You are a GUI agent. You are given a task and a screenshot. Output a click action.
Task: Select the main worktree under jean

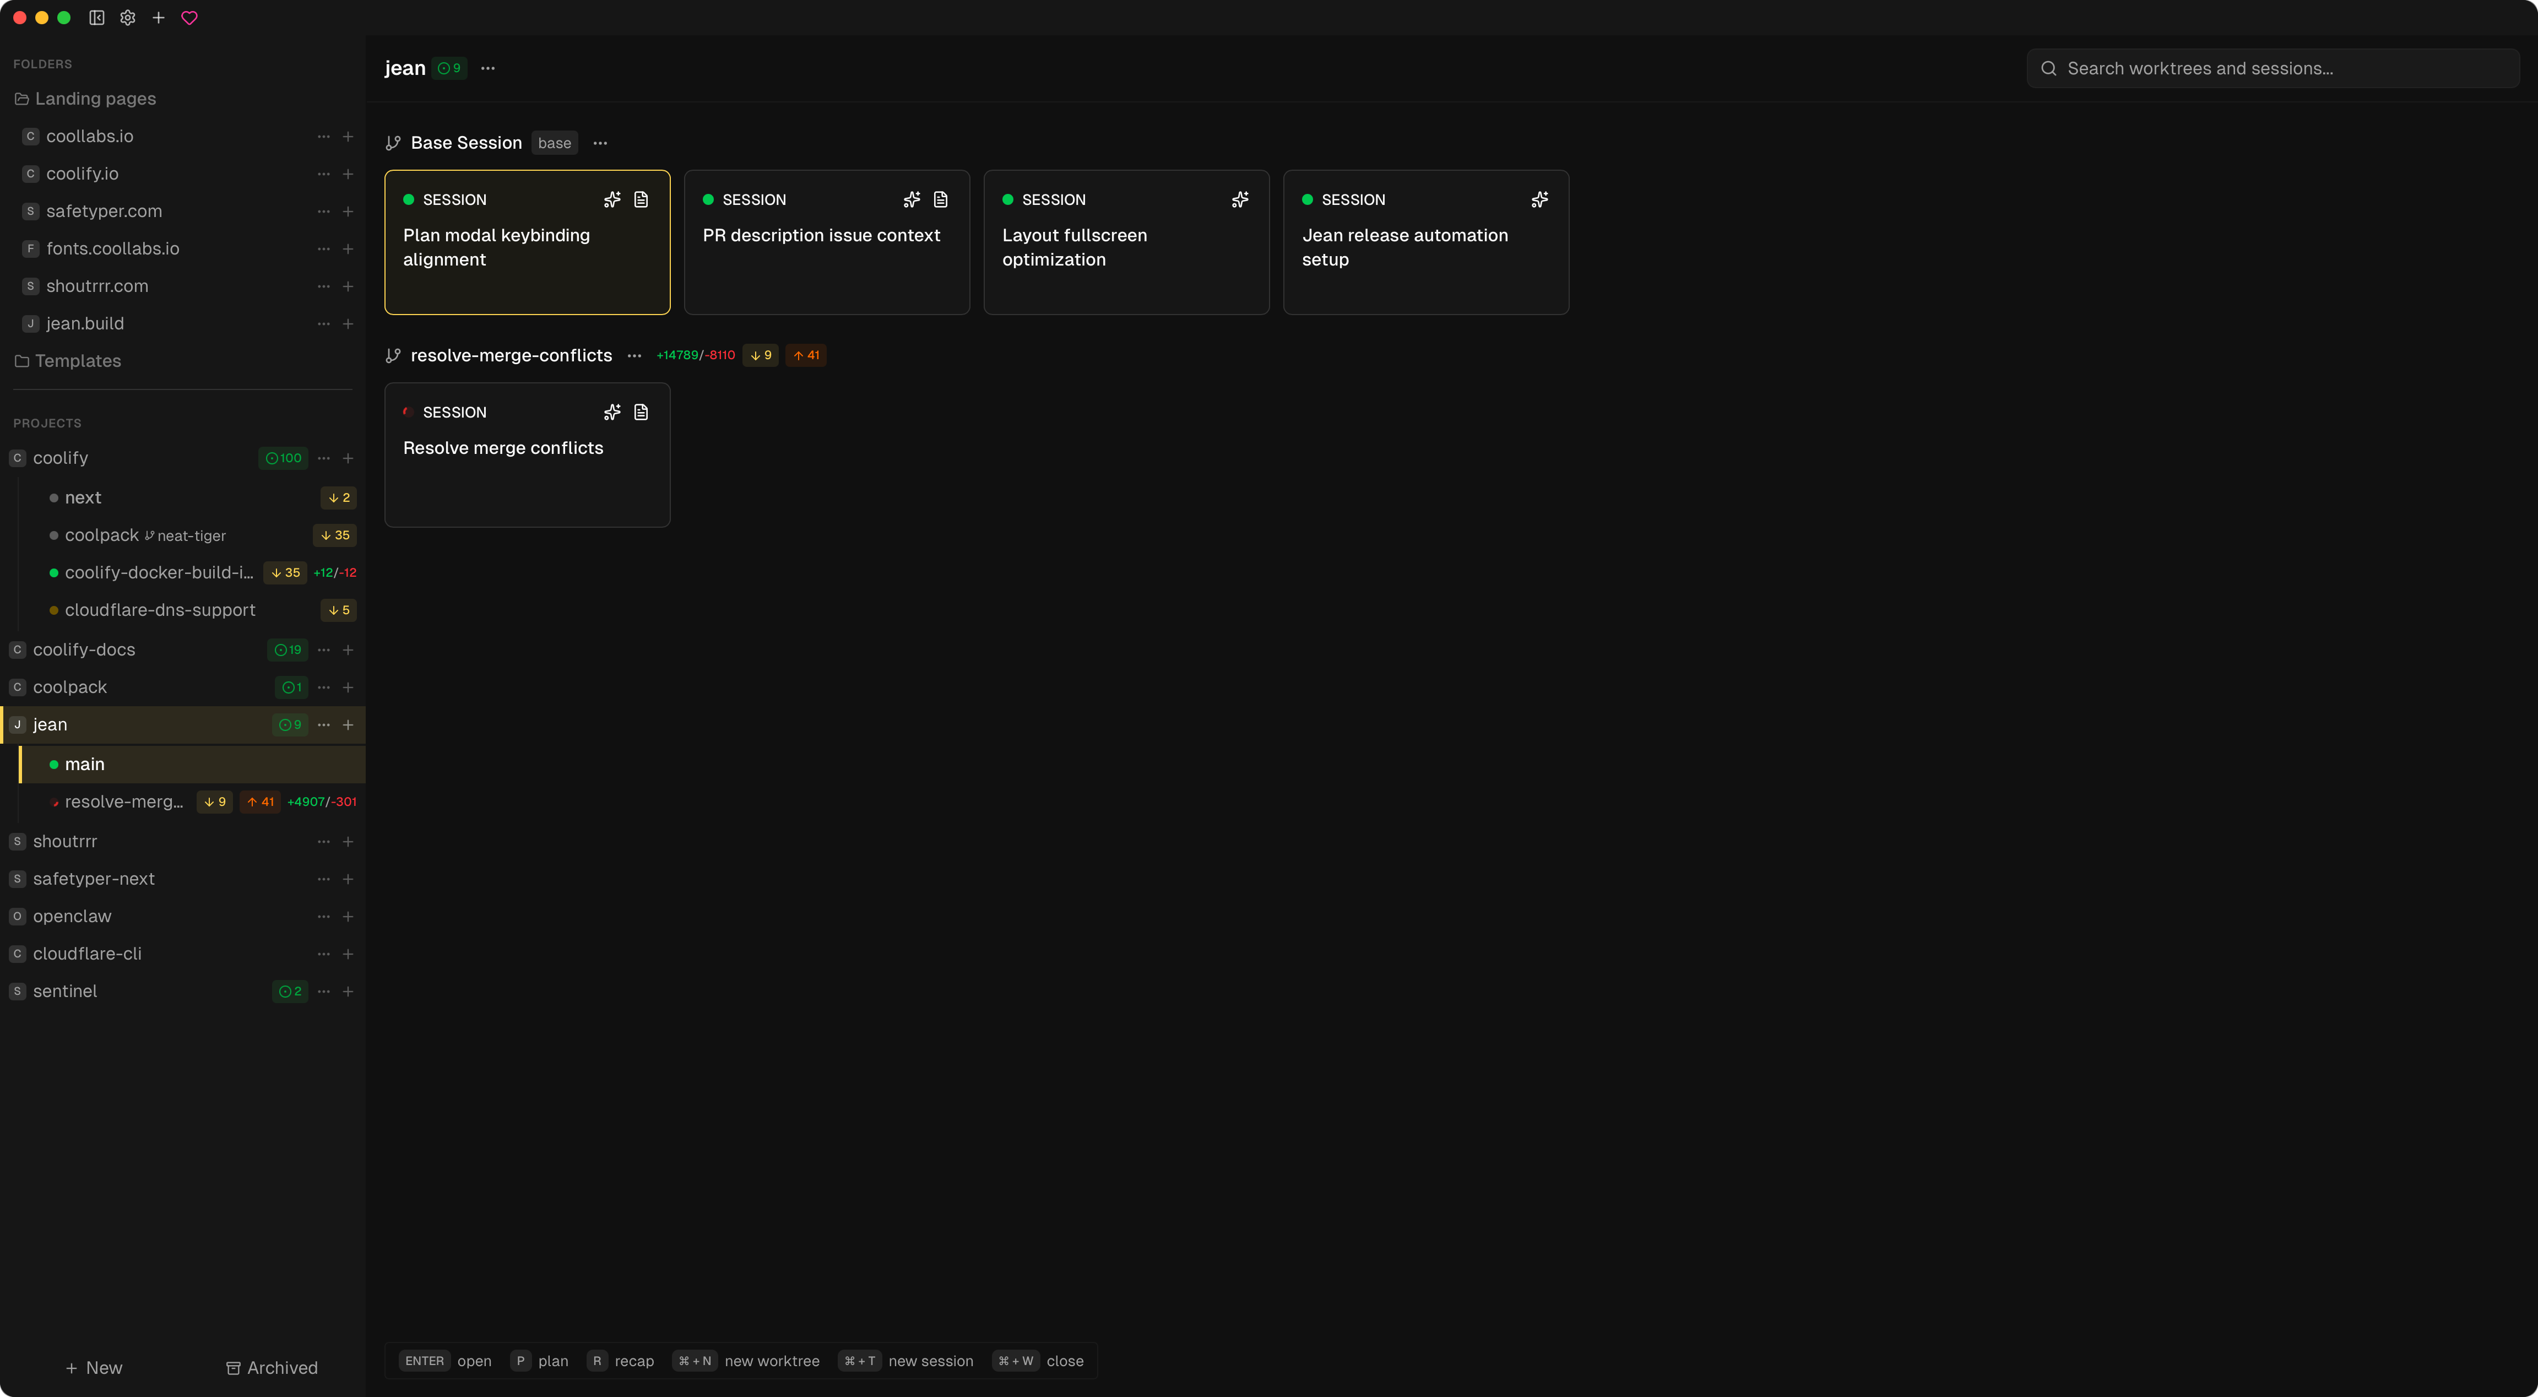coord(85,765)
